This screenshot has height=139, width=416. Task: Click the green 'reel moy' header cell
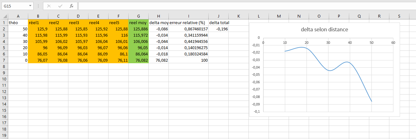[138, 23]
